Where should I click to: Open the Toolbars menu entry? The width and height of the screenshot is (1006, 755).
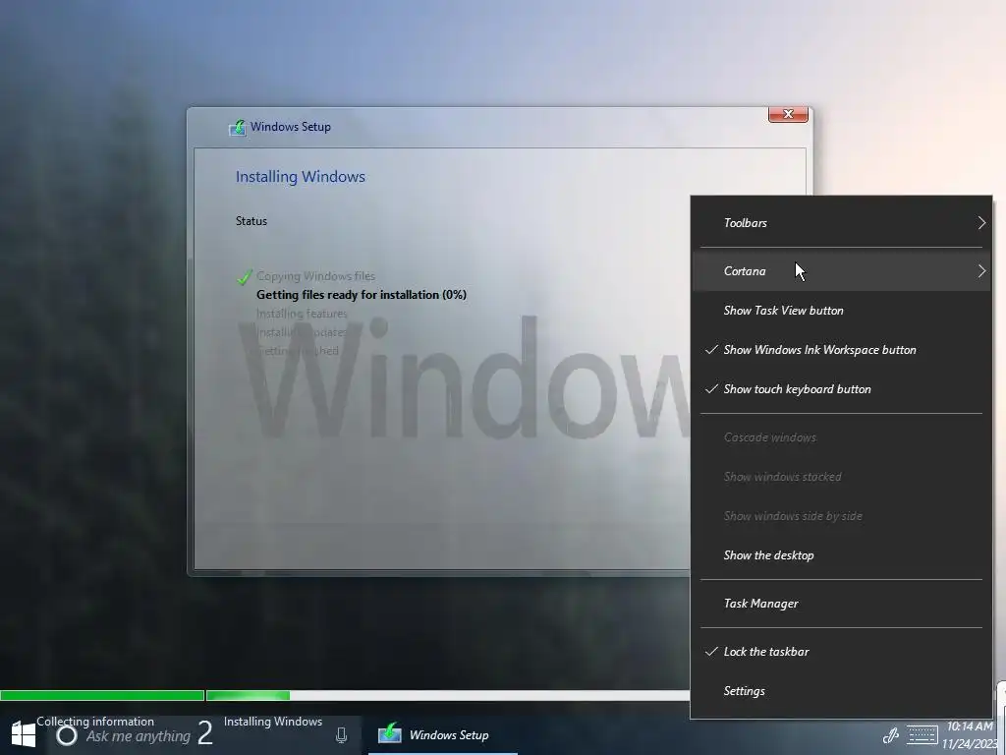click(841, 223)
